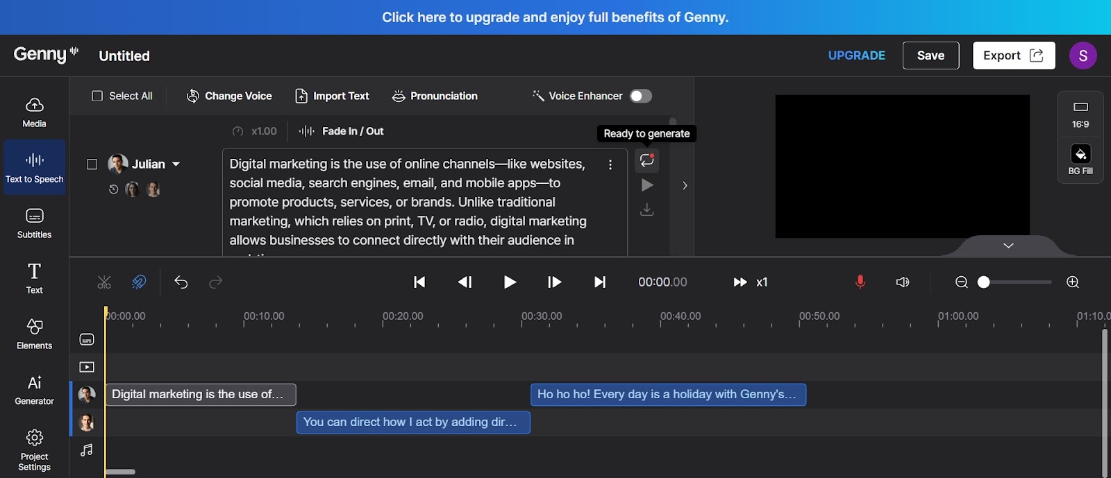Click Change Voice
This screenshot has width=1111, height=478.
coord(229,96)
